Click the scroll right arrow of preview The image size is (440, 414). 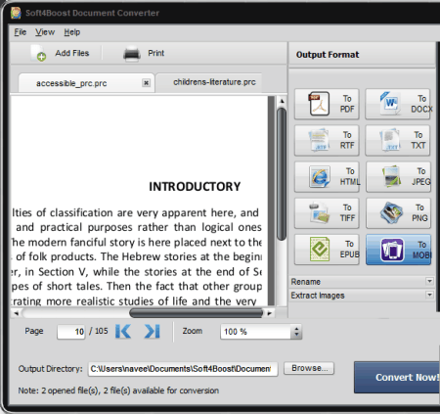(269, 313)
